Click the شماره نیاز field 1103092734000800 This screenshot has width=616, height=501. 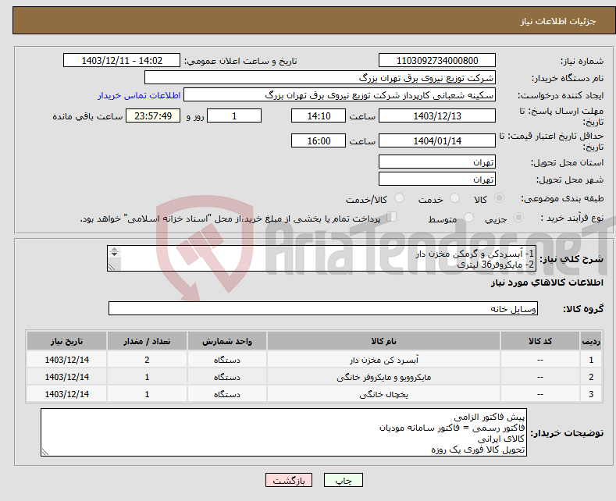pyautogui.click(x=437, y=60)
